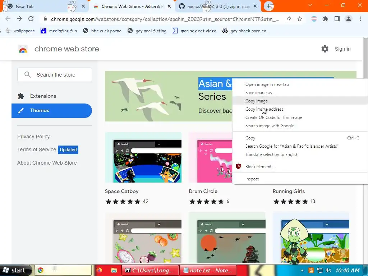This screenshot has height=276, width=368.
Task: Switch to the memz GitHub tab
Action: (217, 6)
